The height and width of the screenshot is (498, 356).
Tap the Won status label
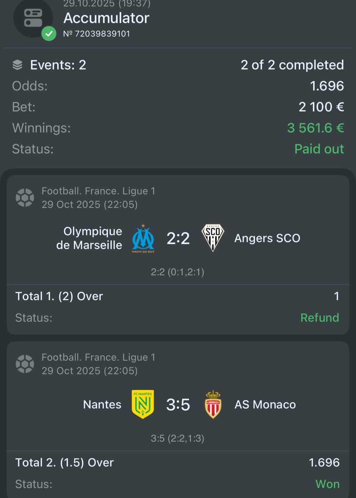(x=327, y=484)
